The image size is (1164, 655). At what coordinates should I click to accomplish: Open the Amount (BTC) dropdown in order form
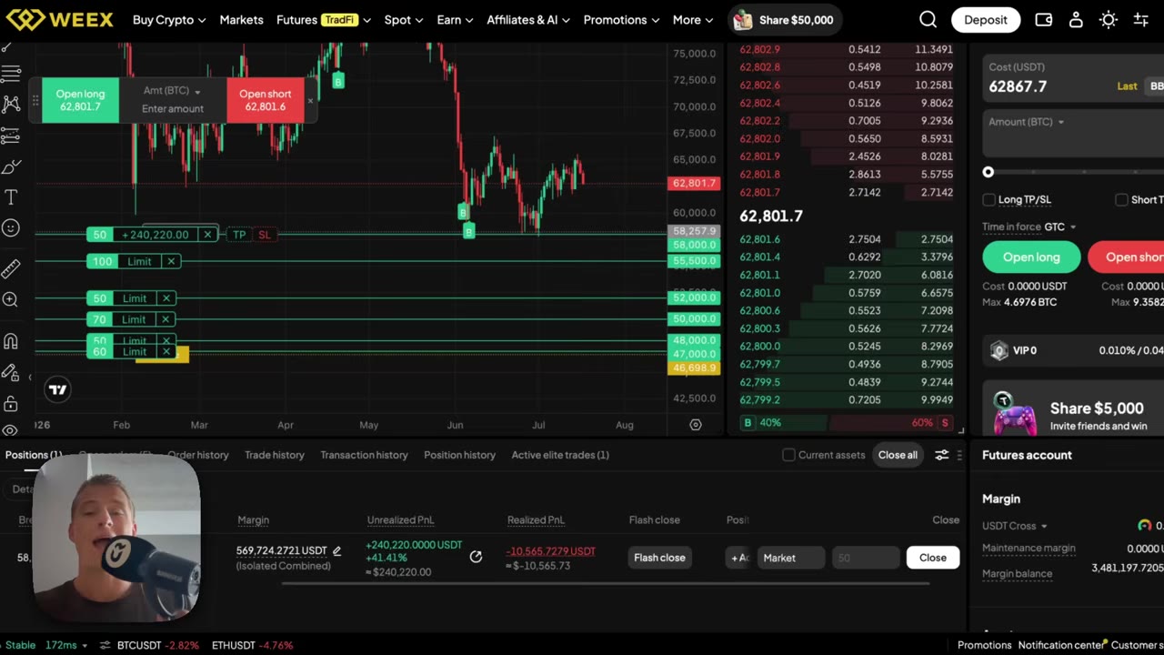click(1027, 122)
